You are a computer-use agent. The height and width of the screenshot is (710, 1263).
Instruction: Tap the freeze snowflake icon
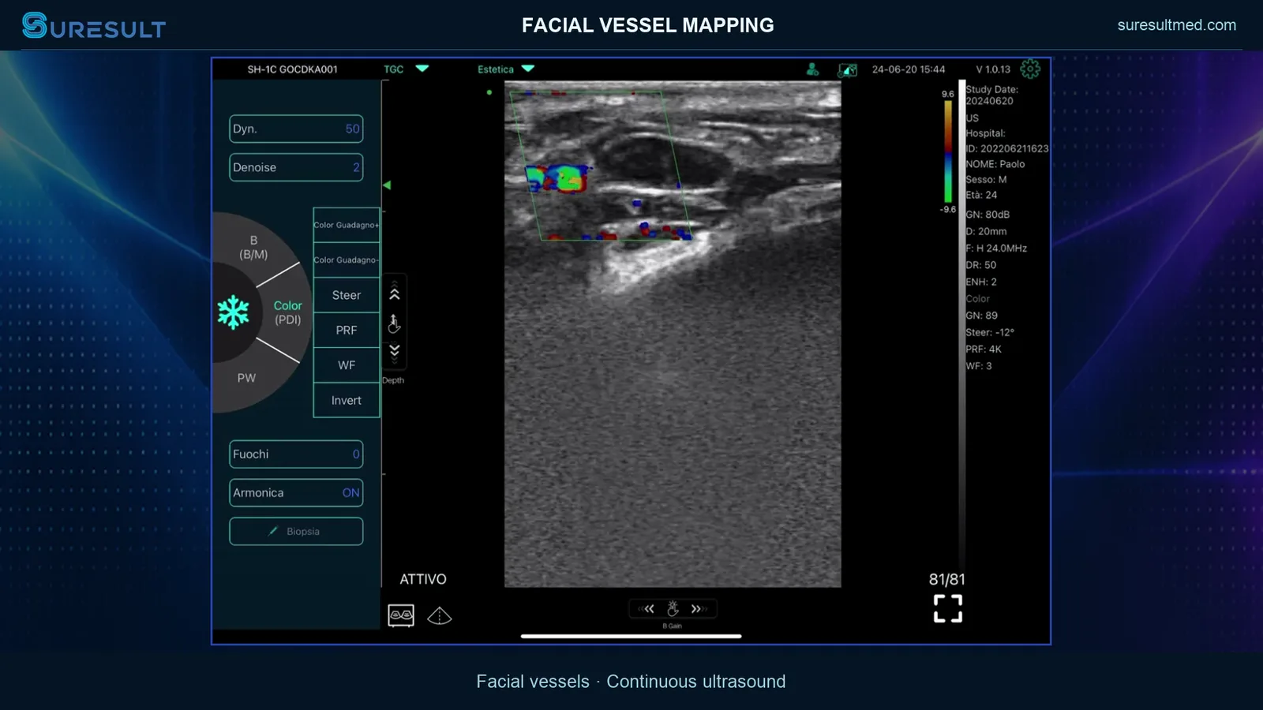pos(233,312)
